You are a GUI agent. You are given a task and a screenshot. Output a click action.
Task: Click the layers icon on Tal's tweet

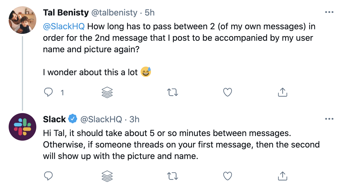click(107, 92)
